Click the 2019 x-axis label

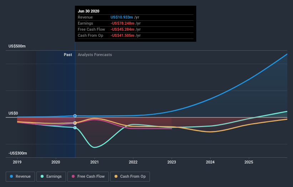17,162
